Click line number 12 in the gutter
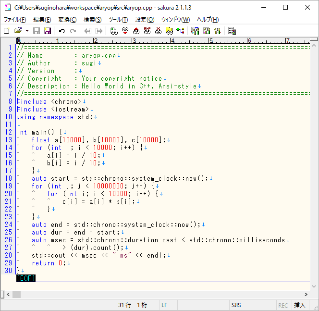The height and width of the screenshot is (311, 319). (9, 132)
